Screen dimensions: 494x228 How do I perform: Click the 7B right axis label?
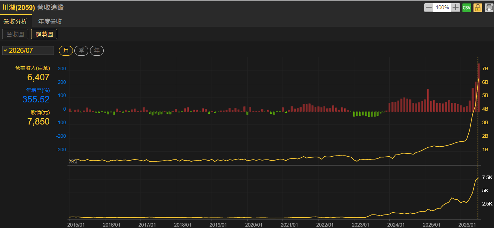pos(485,69)
